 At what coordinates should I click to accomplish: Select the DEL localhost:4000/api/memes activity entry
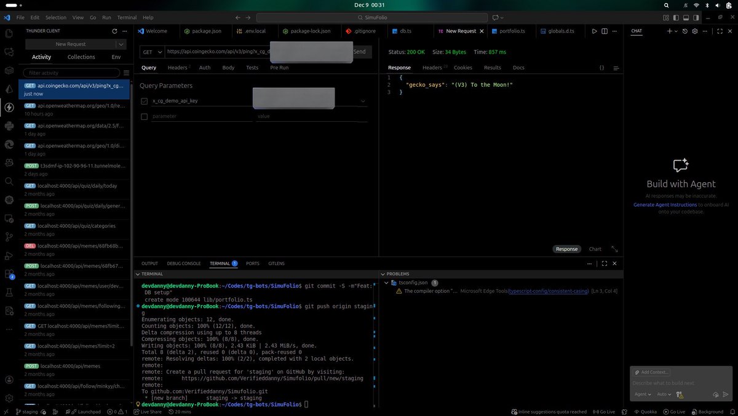tap(74, 250)
